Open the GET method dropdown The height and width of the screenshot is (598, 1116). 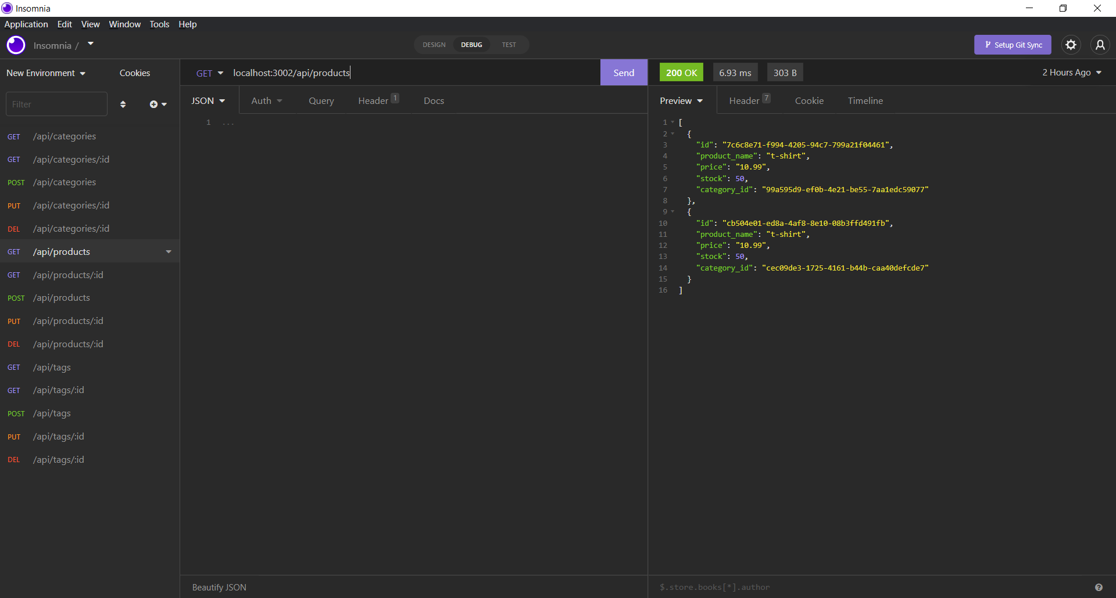tap(210, 73)
